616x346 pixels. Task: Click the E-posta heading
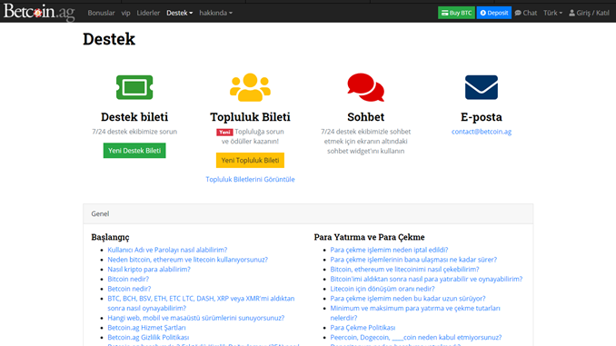pyautogui.click(x=482, y=117)
